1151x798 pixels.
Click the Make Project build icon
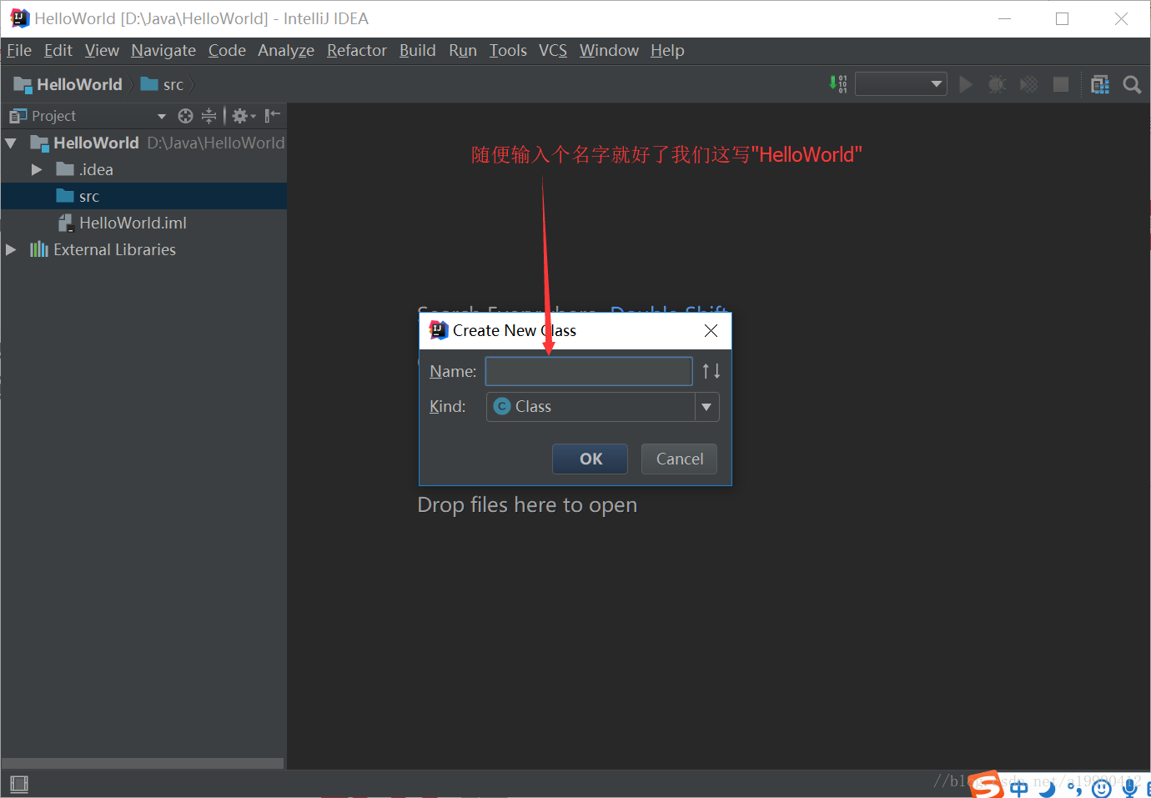pyautogui.click(x=838, y=84)
